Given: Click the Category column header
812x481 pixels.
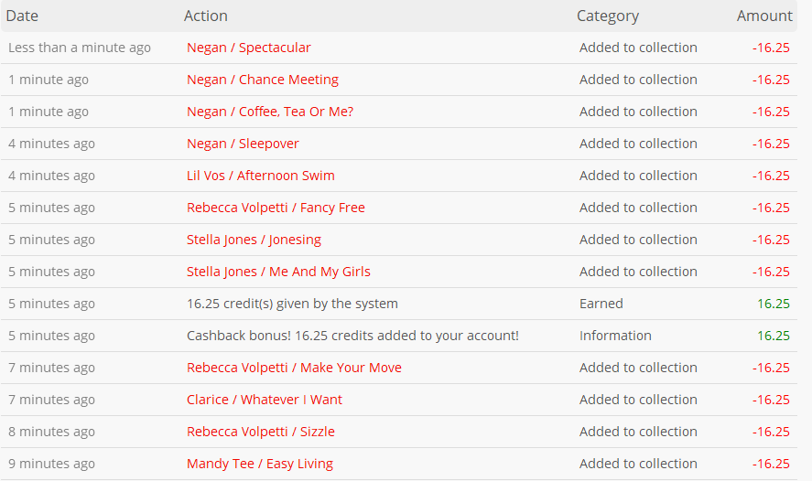Looking at the screenshot, I should (608, 16).
